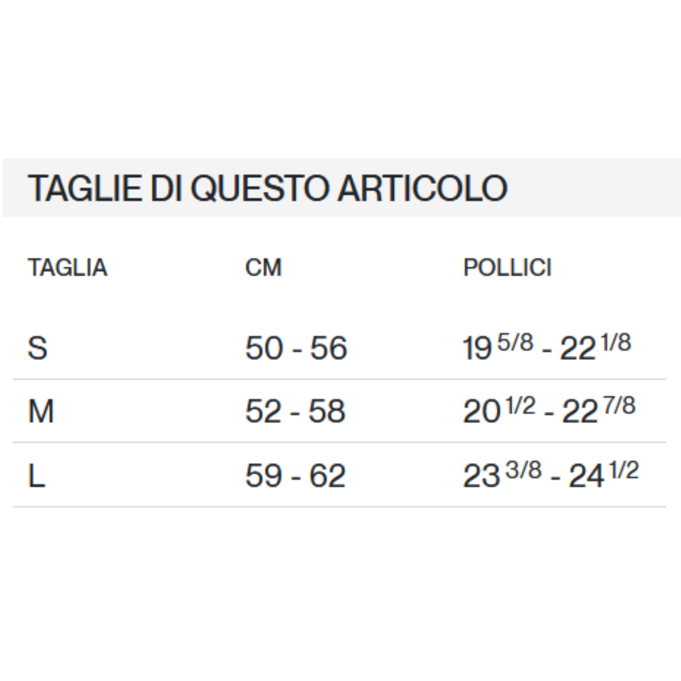Select the 23 3/8 inch value
This screenshot has height=681, width=681.
tap(502, 475)
